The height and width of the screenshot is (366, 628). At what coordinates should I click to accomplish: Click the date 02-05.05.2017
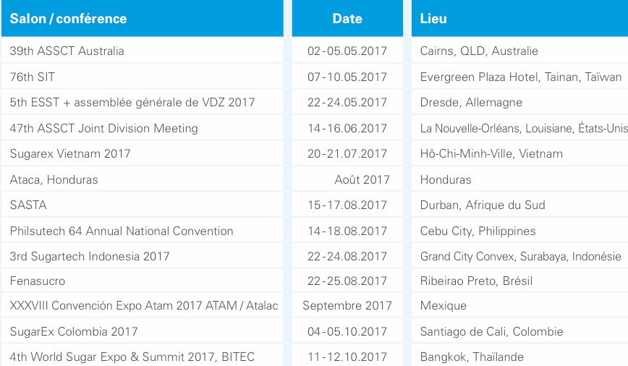tap(347, 51)
